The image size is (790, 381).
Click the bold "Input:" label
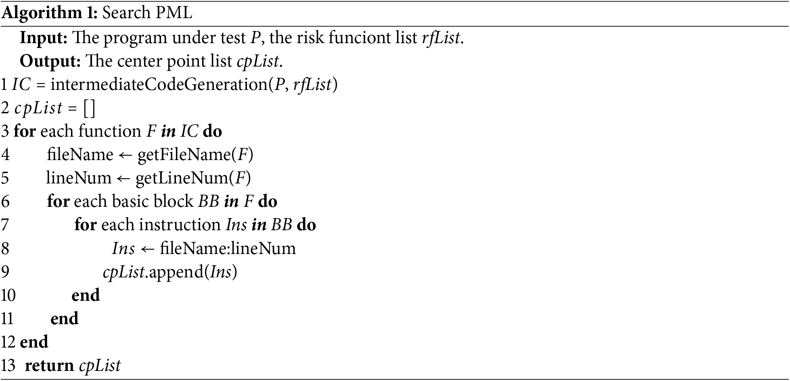pyautogui.click(x=44, y=38)
